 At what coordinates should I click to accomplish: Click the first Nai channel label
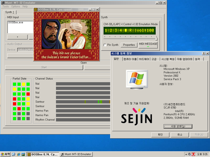pos(37,84)
